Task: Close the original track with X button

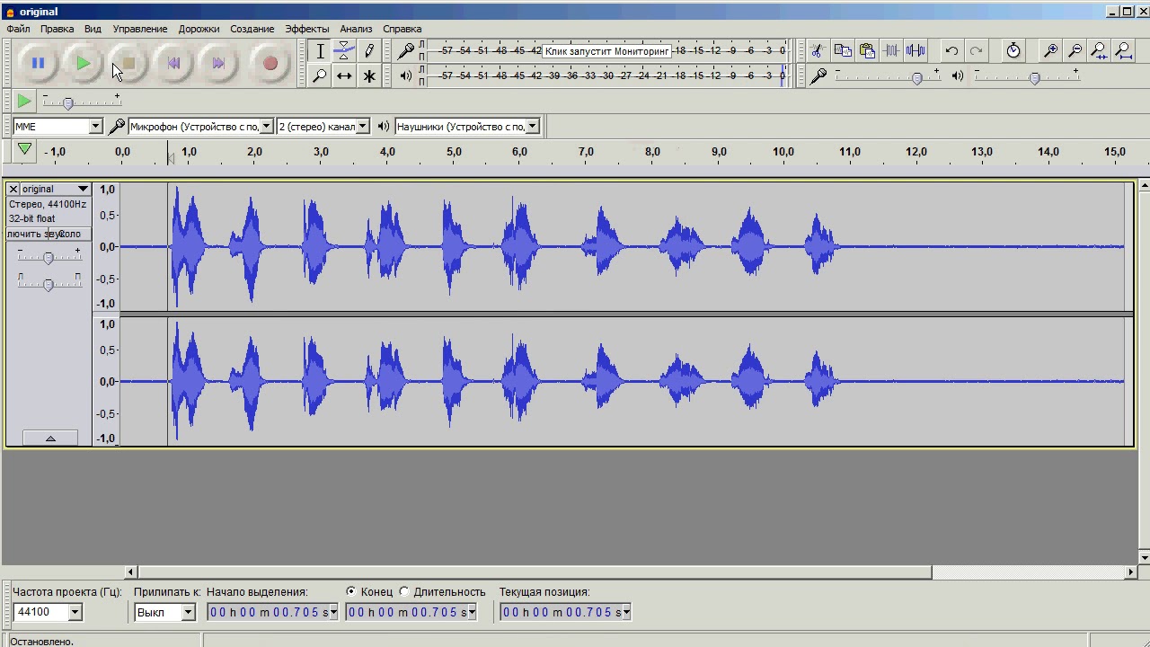Action: [13, 189]
